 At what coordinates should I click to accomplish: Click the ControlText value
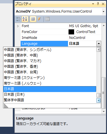[86, 32]
